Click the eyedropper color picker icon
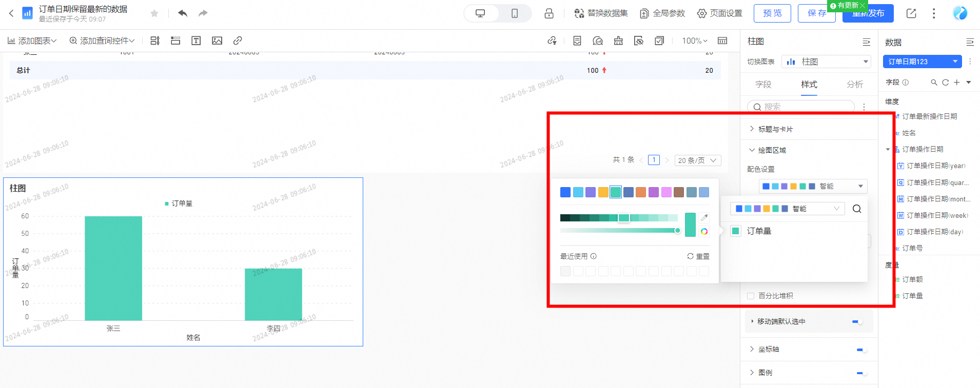Screen dimensions: 980x388 (704, 217)
